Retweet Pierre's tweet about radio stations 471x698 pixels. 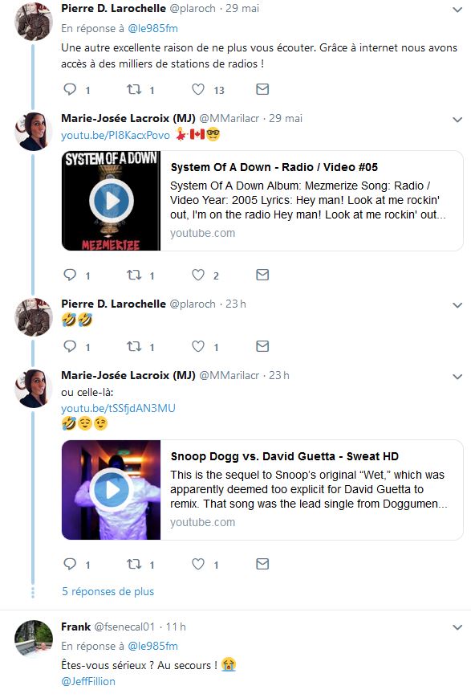tap(134, 89)
